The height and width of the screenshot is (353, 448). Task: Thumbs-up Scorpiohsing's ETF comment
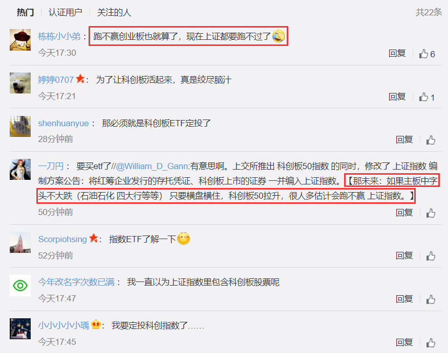431,256
